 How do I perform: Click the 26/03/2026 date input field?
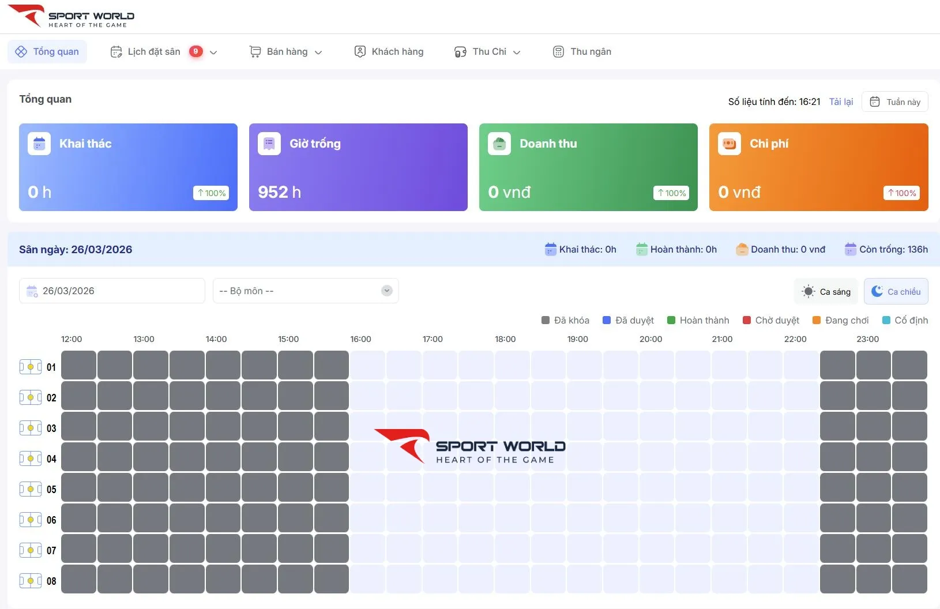click(x=112, y=291)
